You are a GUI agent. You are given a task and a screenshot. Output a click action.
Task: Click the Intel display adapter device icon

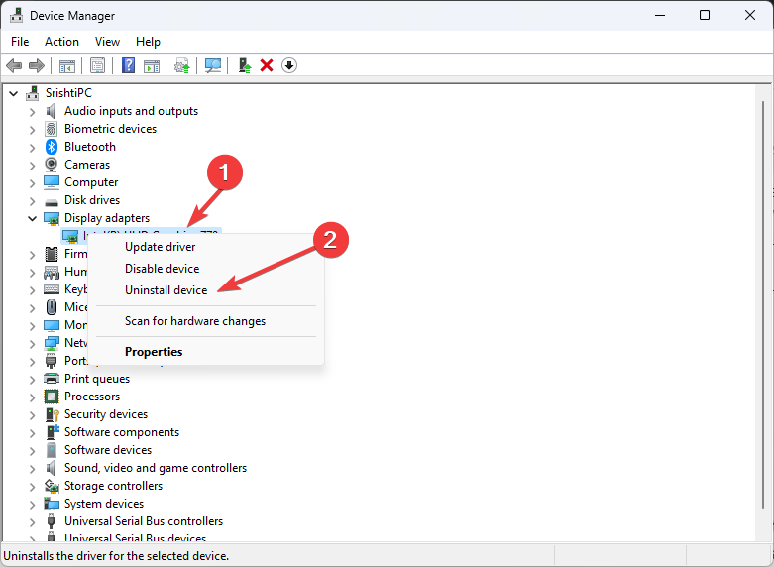(x=70, y=236)
